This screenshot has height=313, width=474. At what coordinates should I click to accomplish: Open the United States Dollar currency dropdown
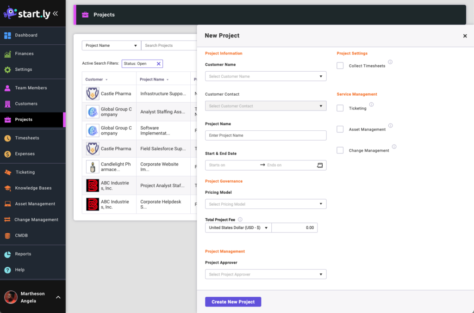238,227
